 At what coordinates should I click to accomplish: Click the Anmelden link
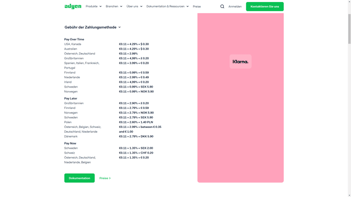pyautogui.click(x=235, y=6)
